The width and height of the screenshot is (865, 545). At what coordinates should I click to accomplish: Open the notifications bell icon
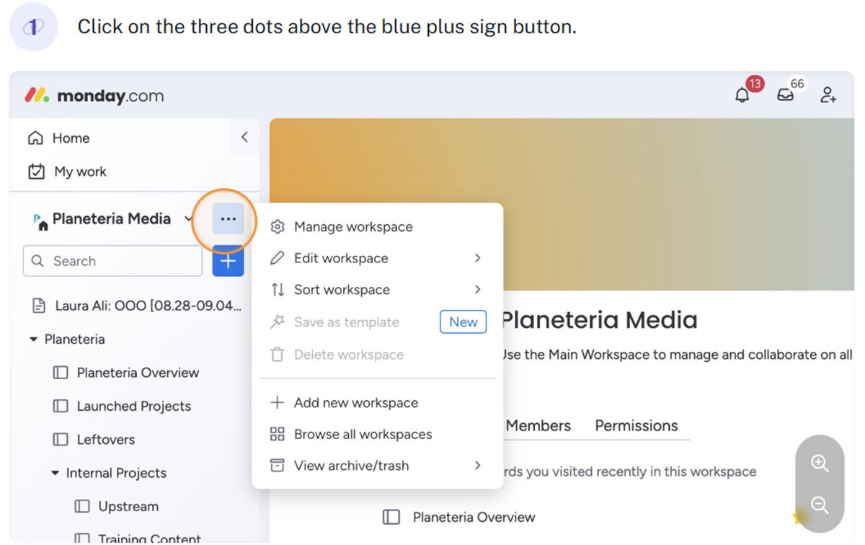tap(742, 95)
